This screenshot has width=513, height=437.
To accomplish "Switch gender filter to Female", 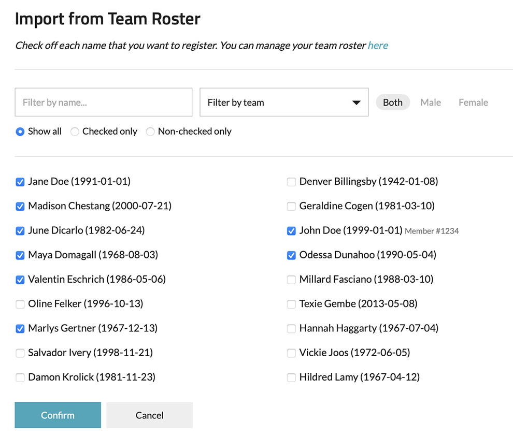I will (473, 103).
